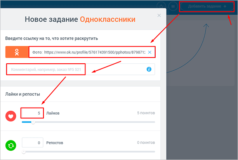This screenshot has height=160, width=238.
Task: Click the 0 поинтов text
Action: click(x=146, y=143)
